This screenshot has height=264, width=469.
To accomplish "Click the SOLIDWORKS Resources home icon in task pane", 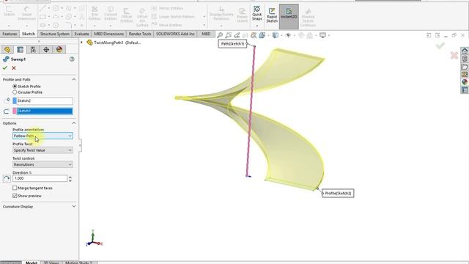I will click(465, 51).
